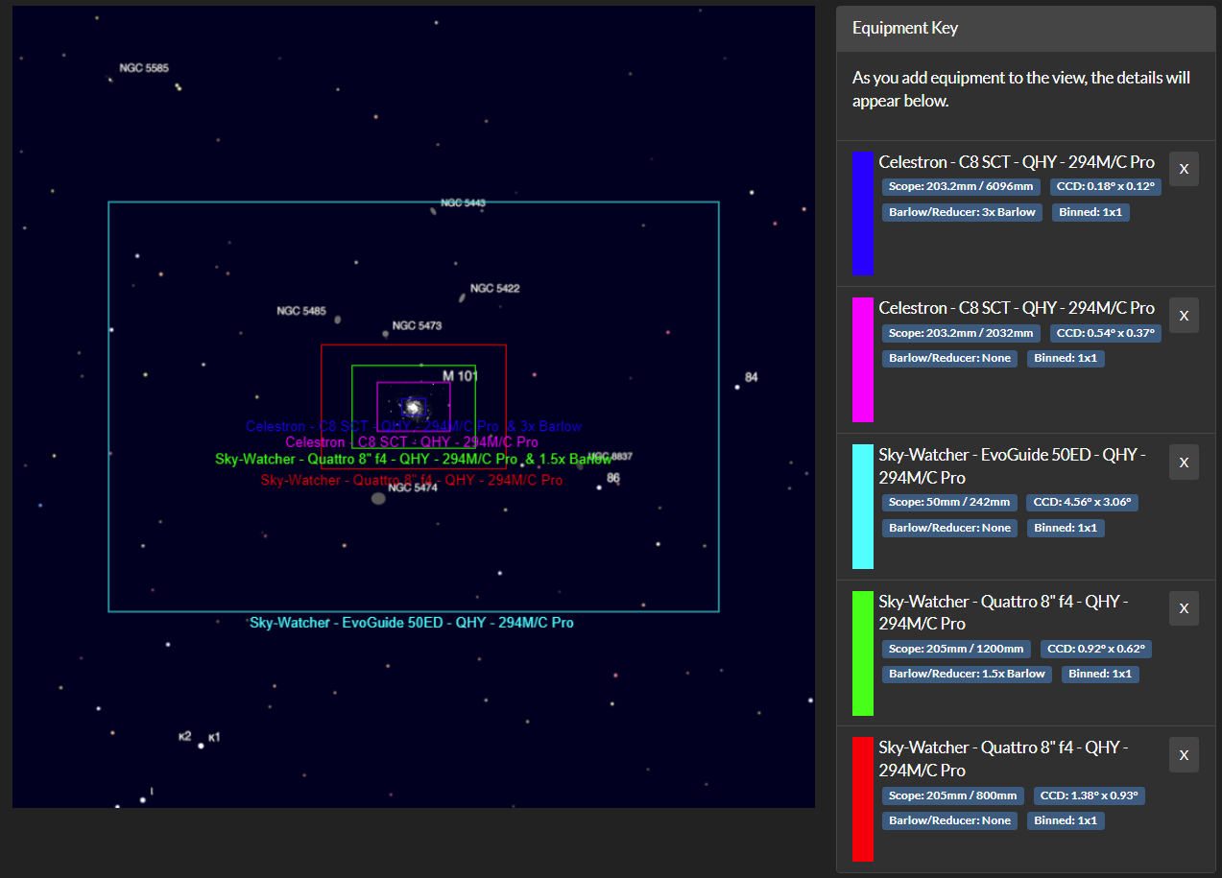This screenshot has width=1222, height=878.
Task: Click the Scope: 50mm / 242mm badge
Action: click(948, 502)
